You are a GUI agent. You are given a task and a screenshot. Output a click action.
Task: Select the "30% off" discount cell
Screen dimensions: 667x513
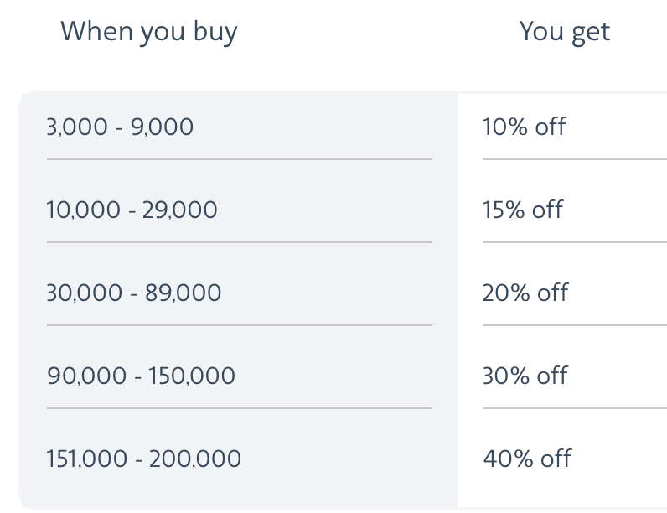tap(525, 376)
